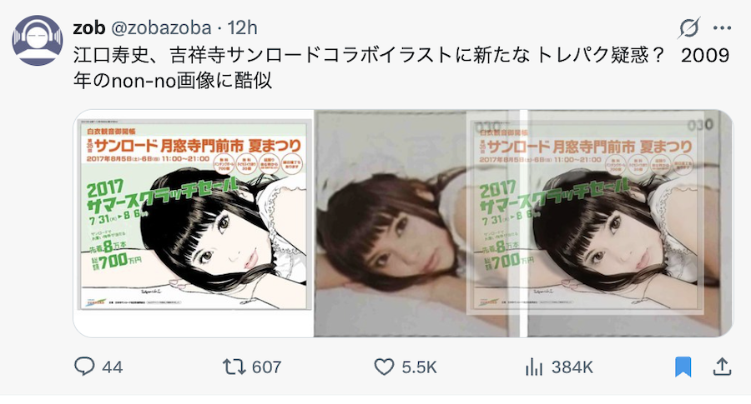Click the 44 replies count
The image size is (751, 404).
pos(112,367)
